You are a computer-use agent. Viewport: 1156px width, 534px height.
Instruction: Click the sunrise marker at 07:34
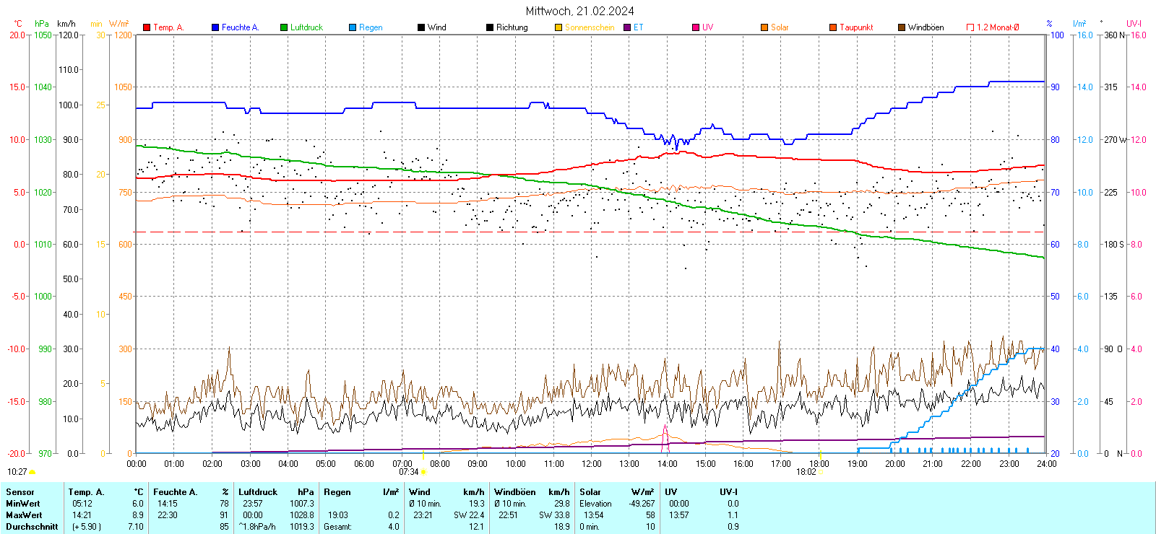click(423, 472)
